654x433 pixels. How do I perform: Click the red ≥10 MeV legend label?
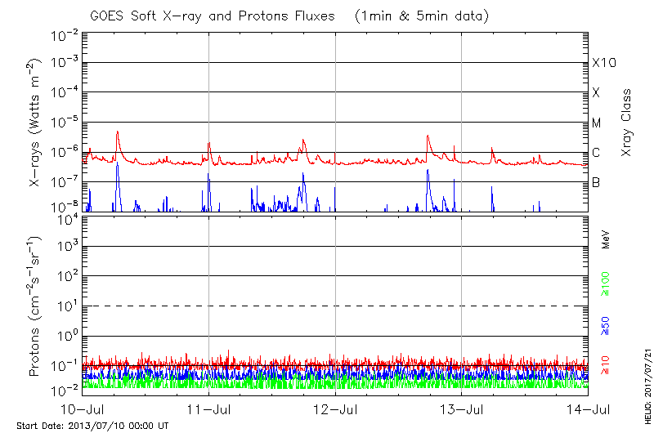pyautogui.click(x=606, y=365)
